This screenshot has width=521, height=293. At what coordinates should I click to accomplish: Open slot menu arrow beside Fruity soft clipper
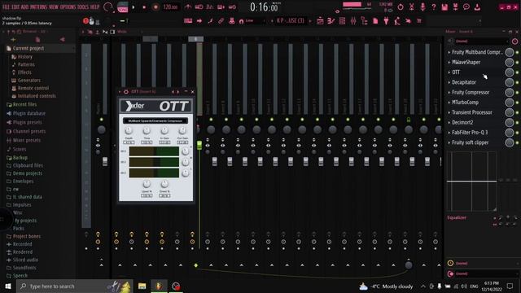tap(449, 142)
